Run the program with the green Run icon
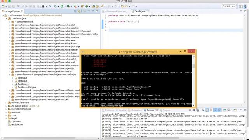Viewport: 249px width, 140px height. [x=62, y=6]
